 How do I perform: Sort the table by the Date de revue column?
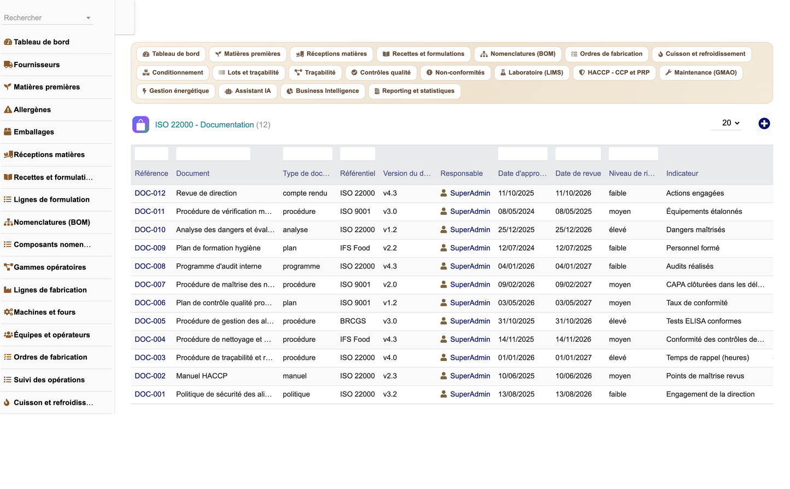tap(578, 173)
